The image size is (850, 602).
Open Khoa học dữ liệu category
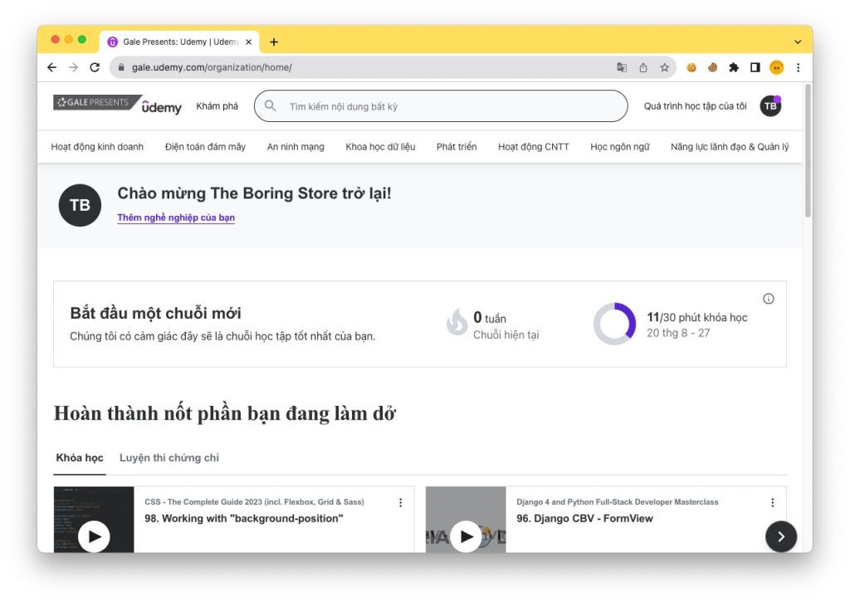[380, 146]
